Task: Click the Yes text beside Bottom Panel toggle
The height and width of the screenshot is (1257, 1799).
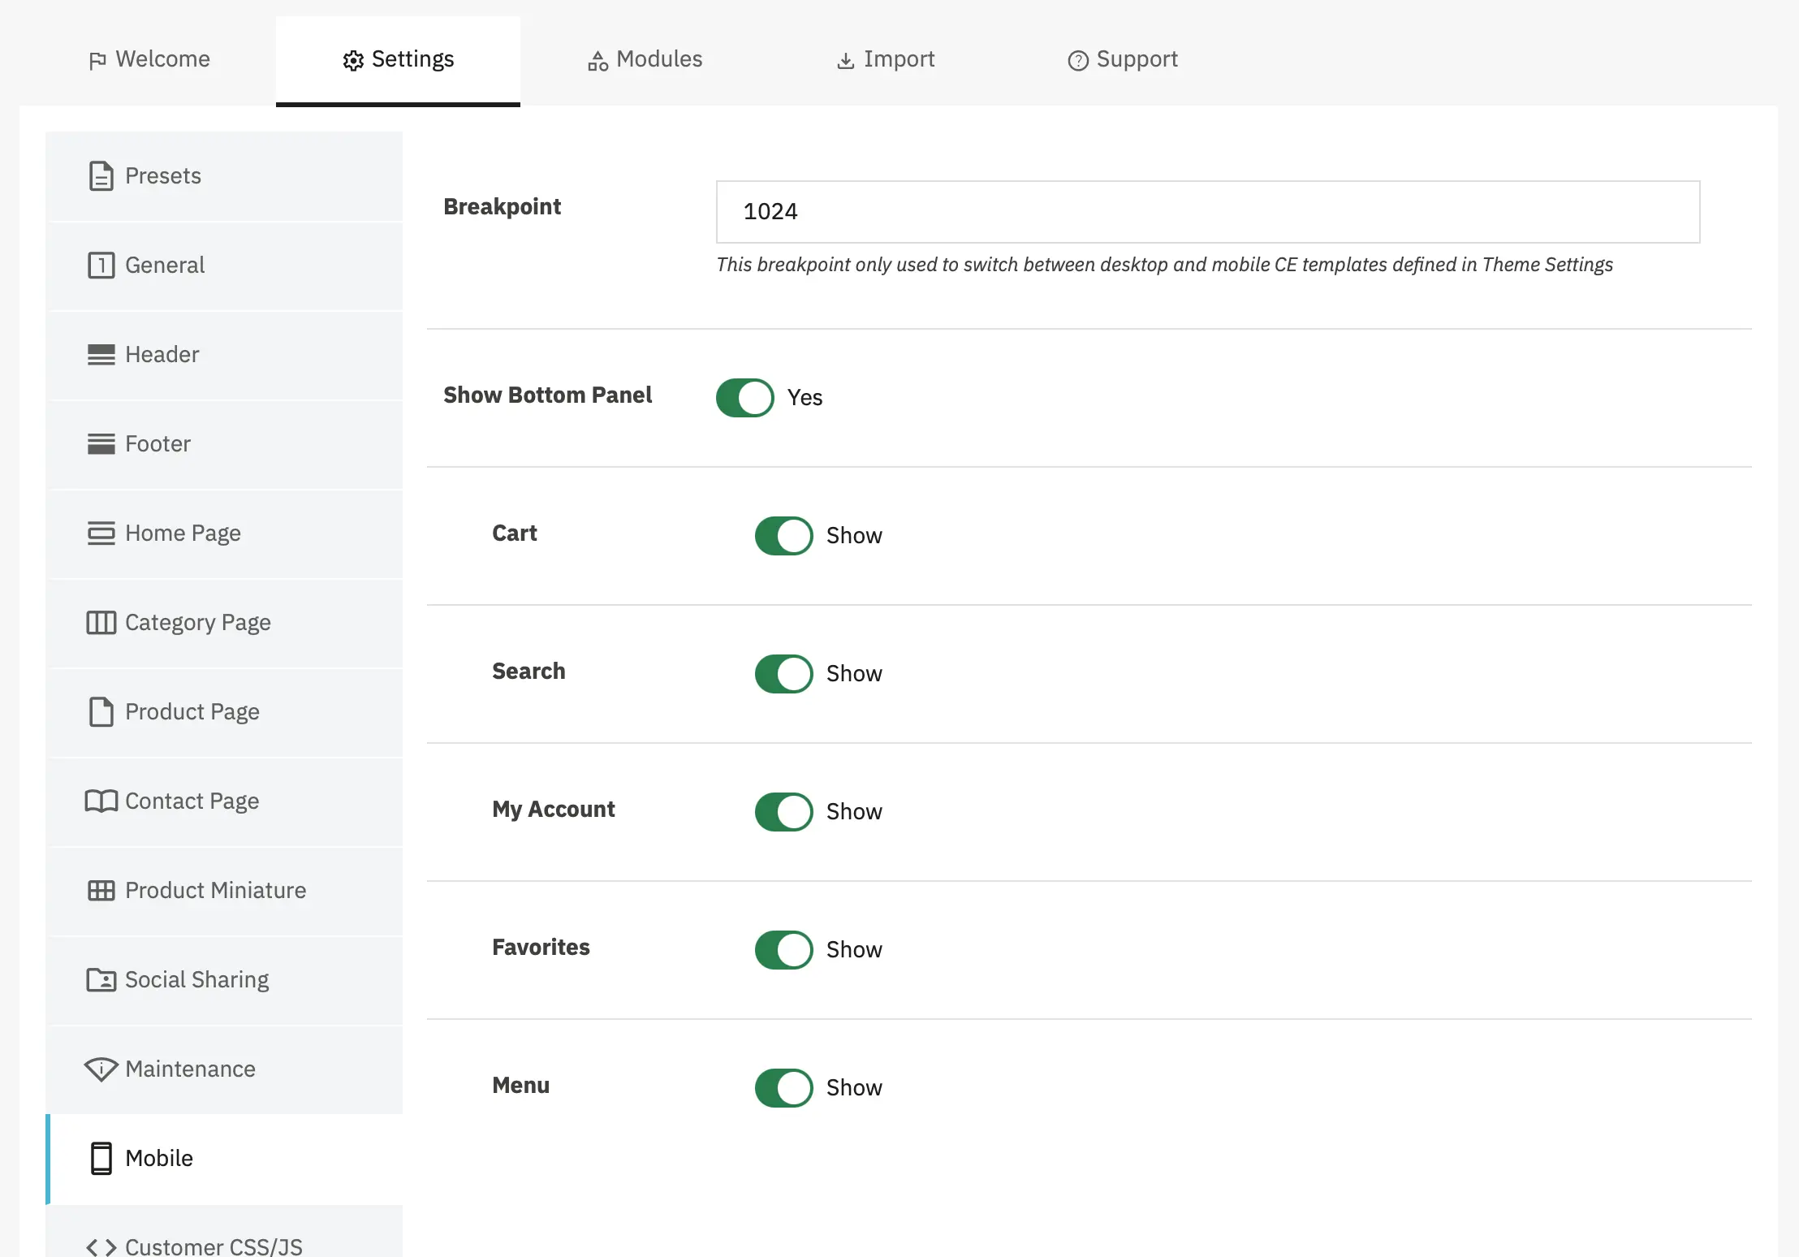Action: (x=805, y=398)
